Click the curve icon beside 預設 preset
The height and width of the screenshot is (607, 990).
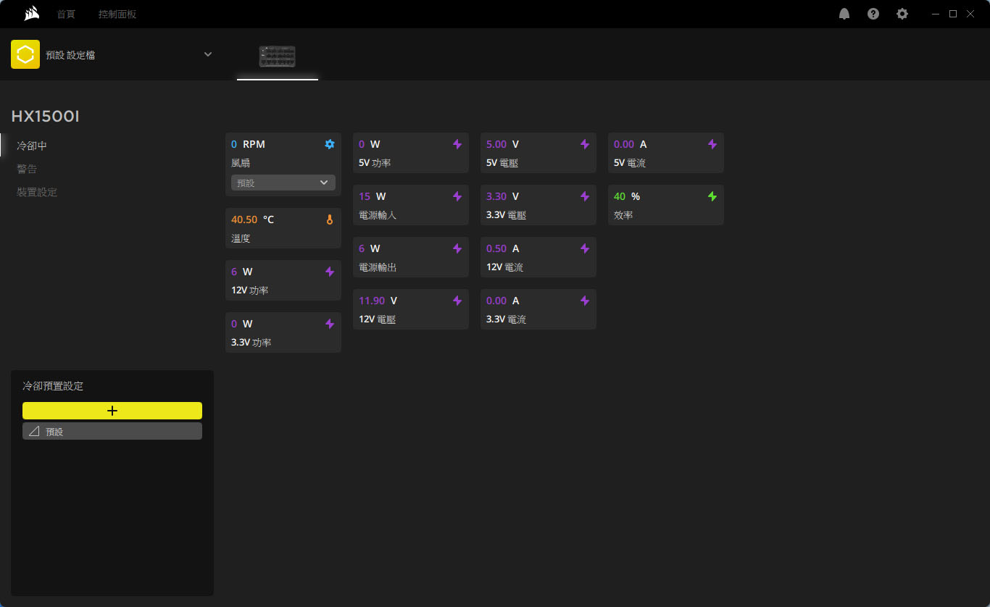coord(34,431)
